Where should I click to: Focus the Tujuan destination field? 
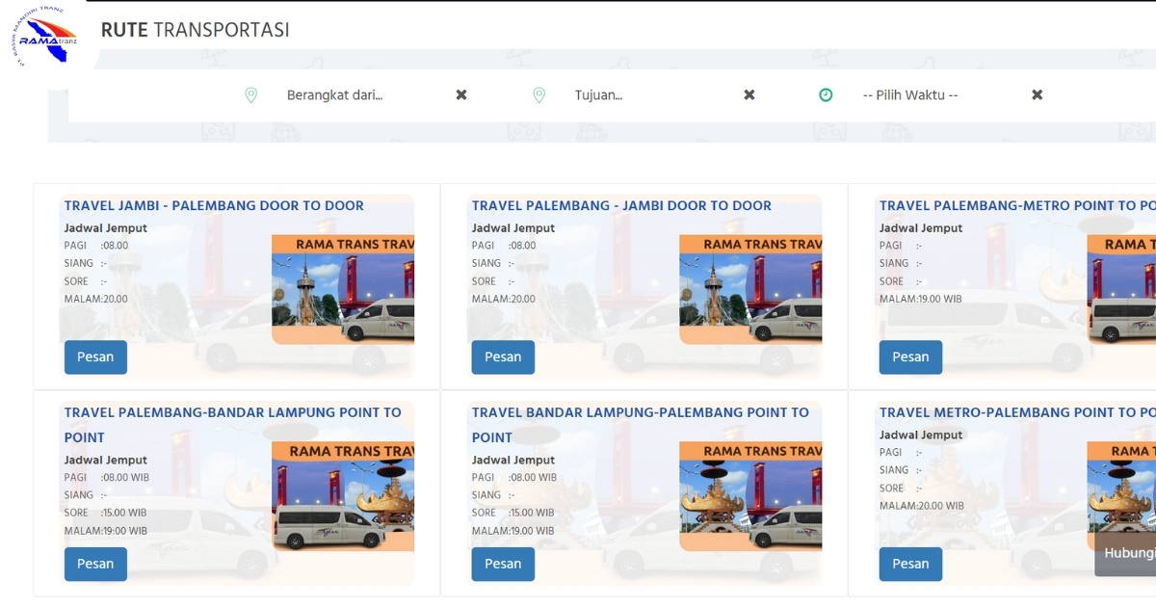[651, 95]
